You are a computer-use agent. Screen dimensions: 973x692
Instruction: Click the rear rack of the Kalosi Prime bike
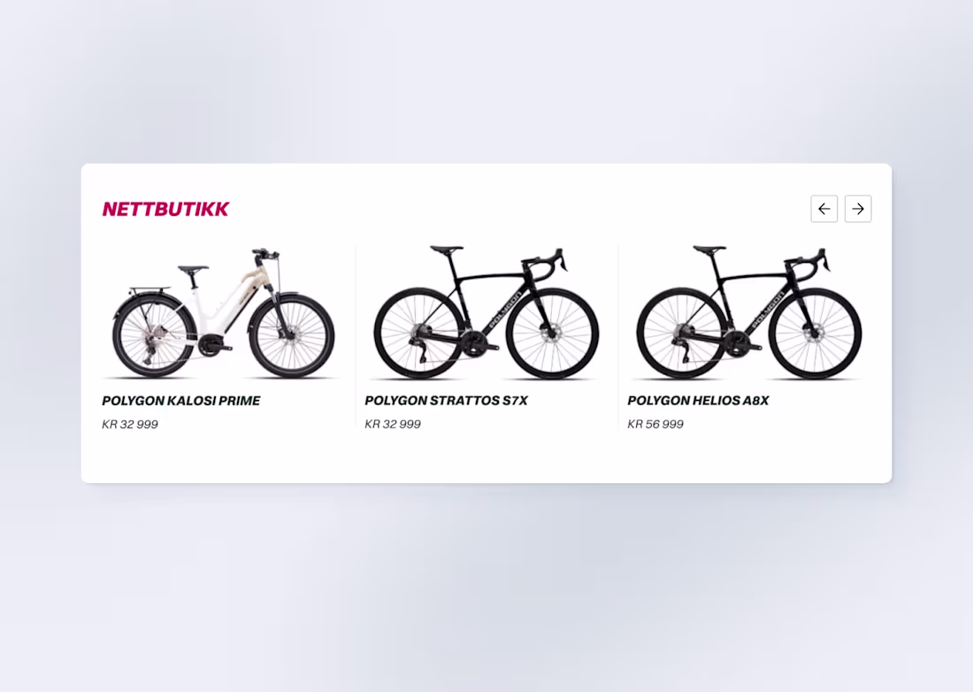tap(149, 290)
